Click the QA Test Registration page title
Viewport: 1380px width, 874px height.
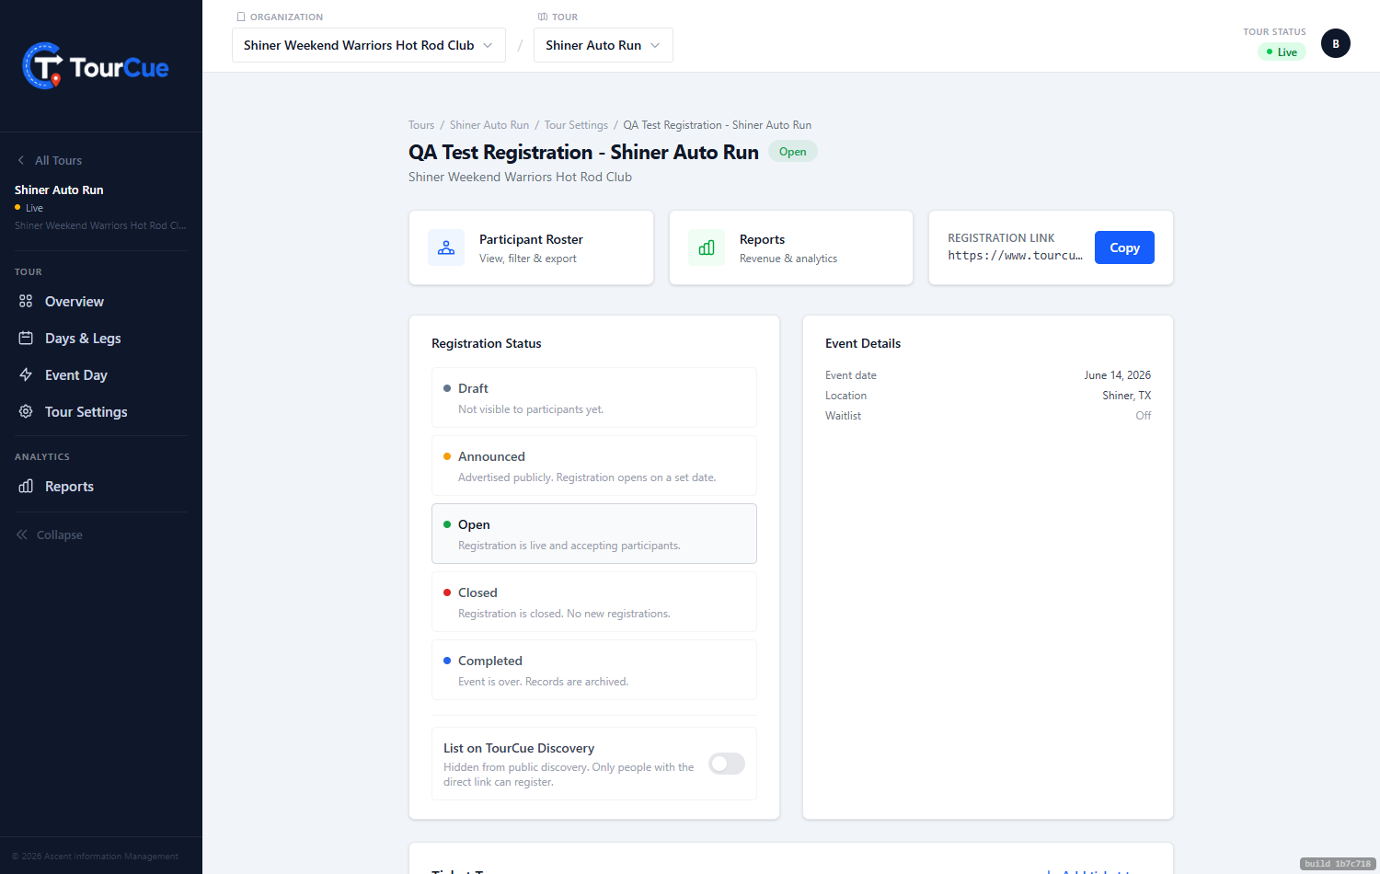(583, 152)
